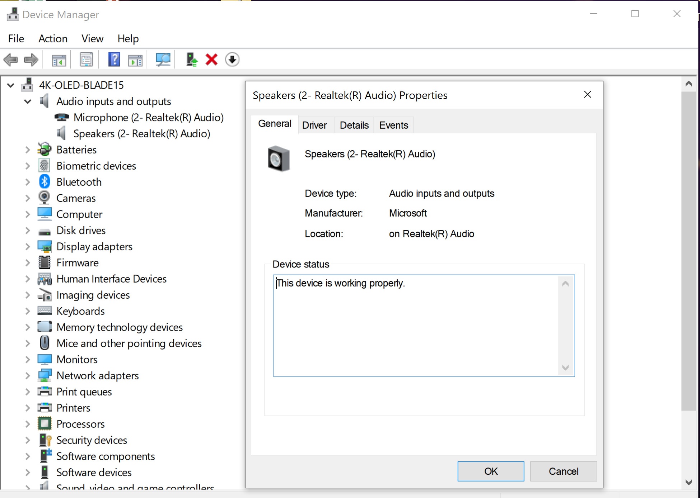Collapse the 4K-OLED-BLADE15 root node
700x498 pixels.
11,85
